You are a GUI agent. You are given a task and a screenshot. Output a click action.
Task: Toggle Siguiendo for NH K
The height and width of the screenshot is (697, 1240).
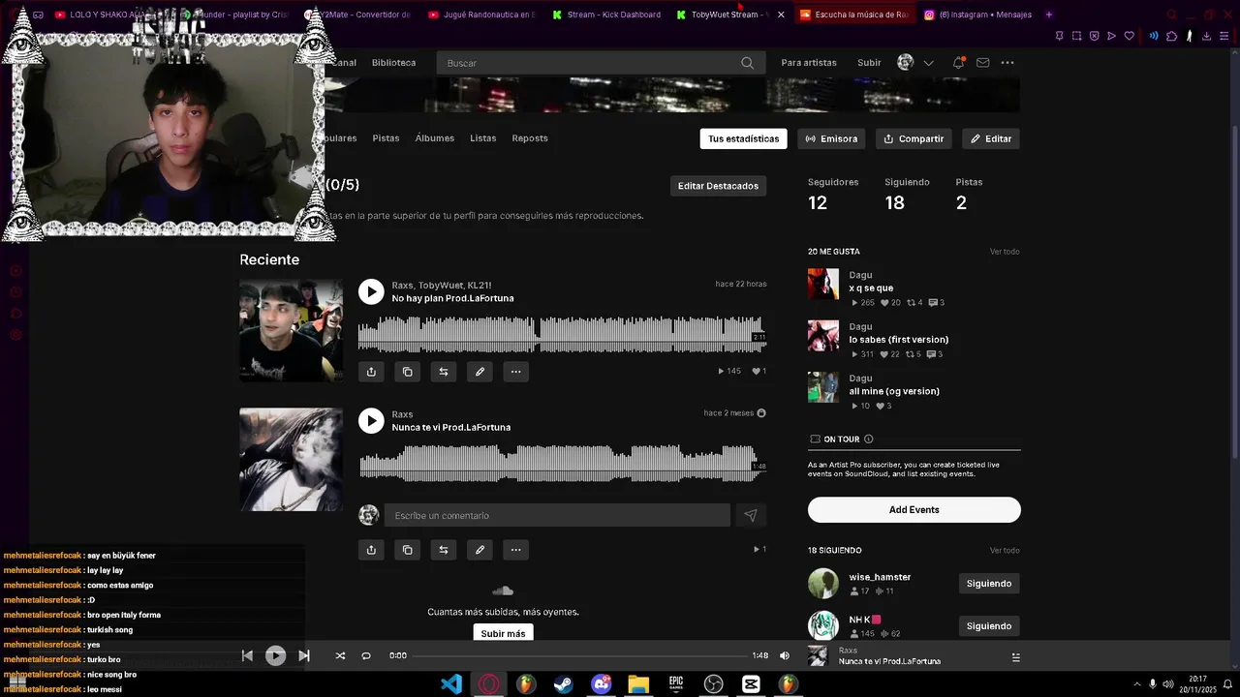989,626
